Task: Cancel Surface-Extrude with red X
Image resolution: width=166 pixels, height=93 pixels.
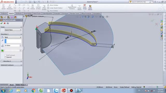Action: (x=5, y=23)
